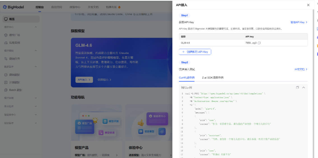The image size is (318, 158).
Task: Open 体验中心 in the top navigation
Action: pos(75,7)
